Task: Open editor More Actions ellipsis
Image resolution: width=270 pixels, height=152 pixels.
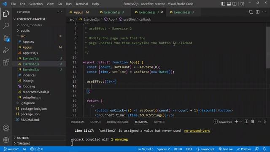Action: pos(264,12)
